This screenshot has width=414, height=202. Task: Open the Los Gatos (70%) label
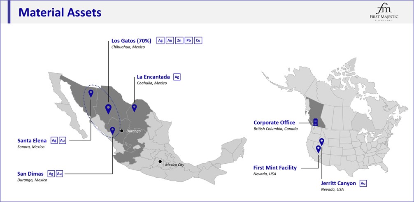click(x=131, y=41)
